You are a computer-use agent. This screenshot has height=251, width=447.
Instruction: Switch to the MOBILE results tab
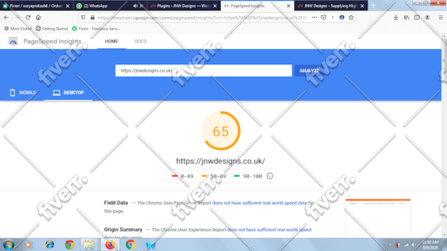tap(22, 93)
